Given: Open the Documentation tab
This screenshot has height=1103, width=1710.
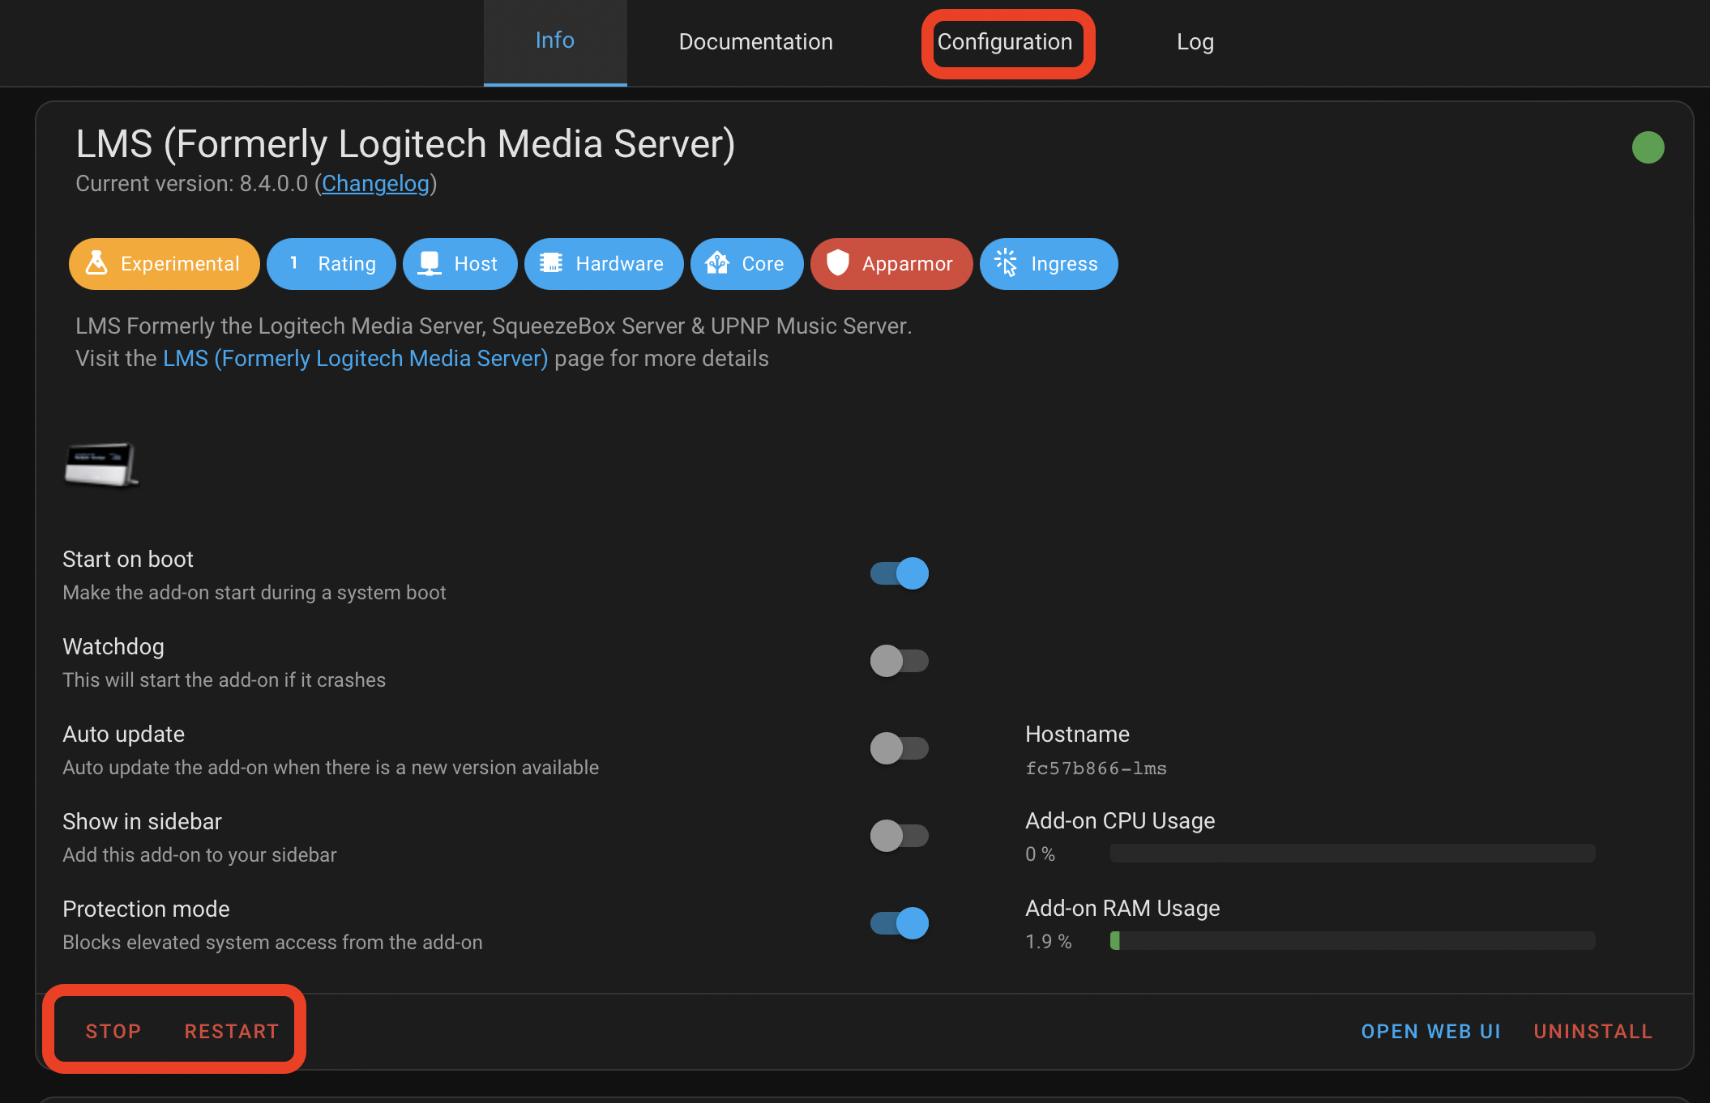Looking at the screenshot, I should click(x=755, y=42).
